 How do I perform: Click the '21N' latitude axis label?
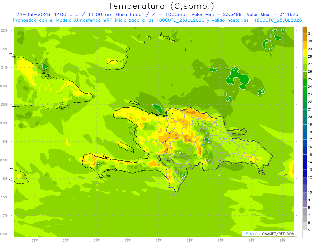[x=4, y=67]
